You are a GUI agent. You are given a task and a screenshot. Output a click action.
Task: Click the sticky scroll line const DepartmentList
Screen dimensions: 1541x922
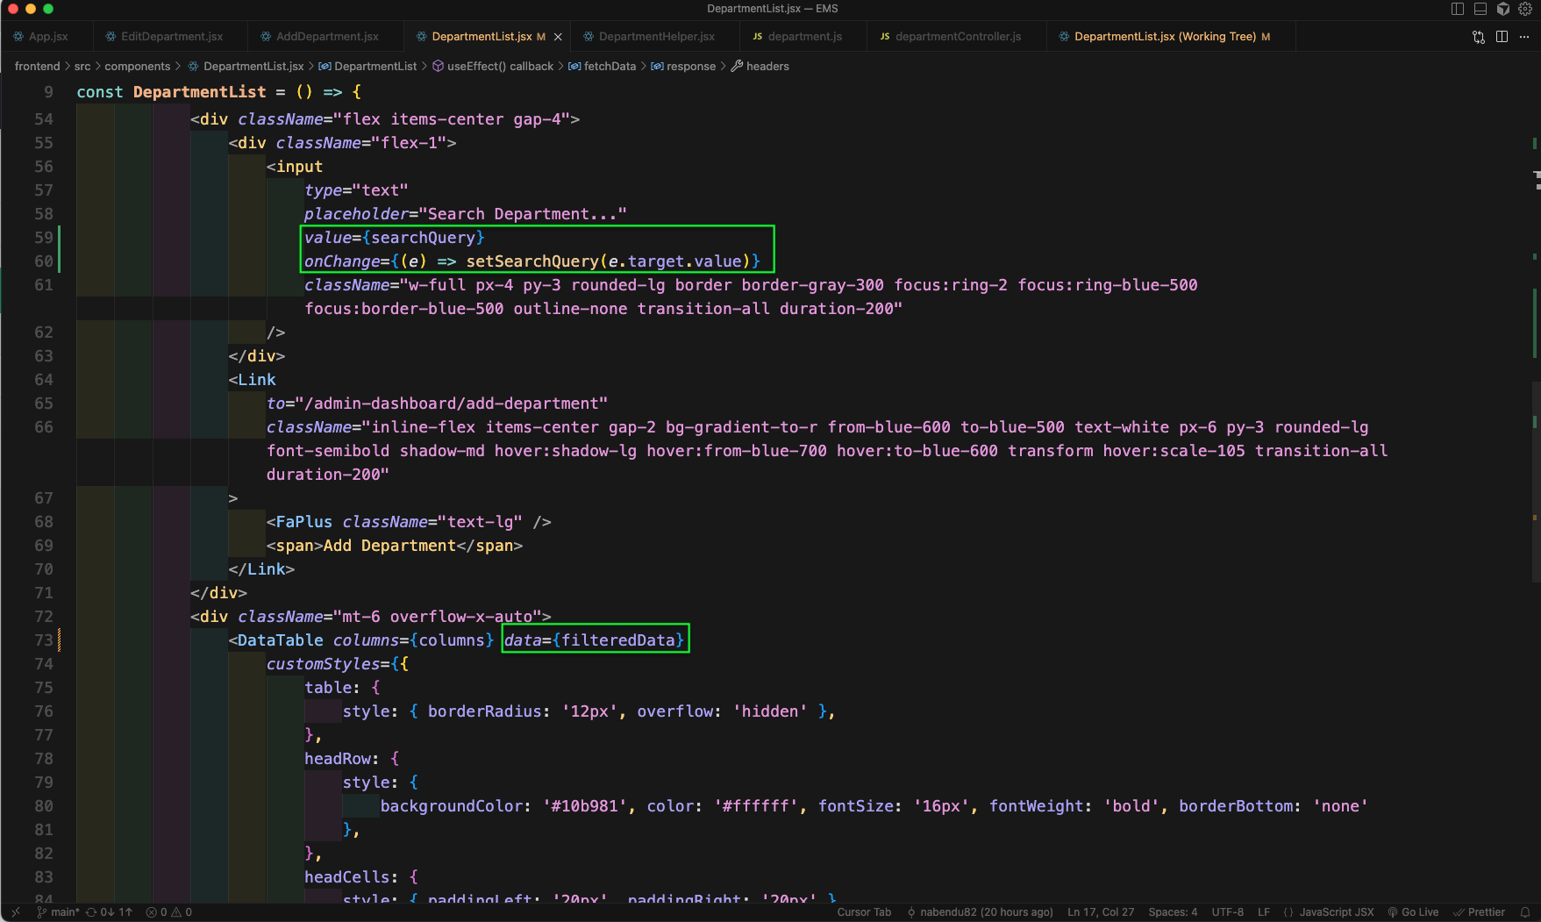(x=219, y=92)
